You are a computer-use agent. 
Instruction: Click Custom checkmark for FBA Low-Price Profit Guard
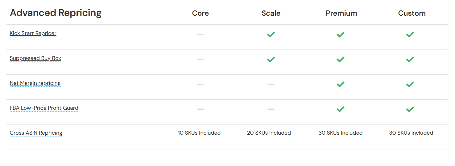tap(410, 109)
